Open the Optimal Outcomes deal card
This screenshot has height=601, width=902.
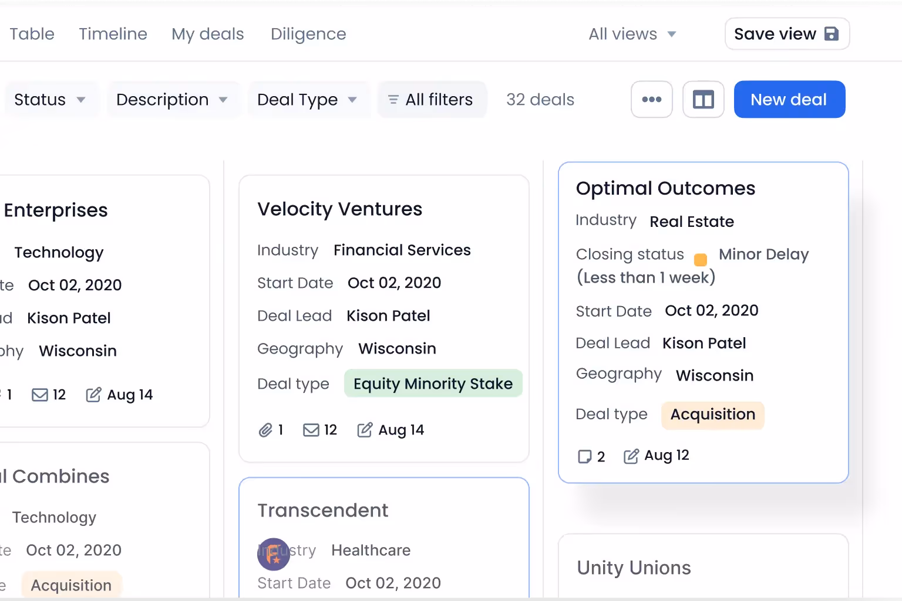point(666,188)
